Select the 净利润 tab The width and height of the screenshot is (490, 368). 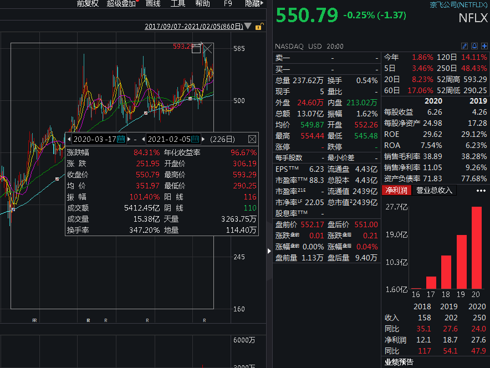(396, 191)
